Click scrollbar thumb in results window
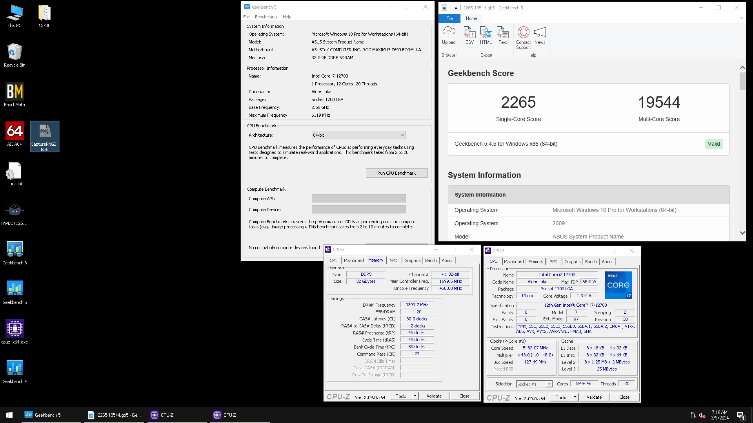The width and height of the screenshot is (753, 423). coord(742,81)
